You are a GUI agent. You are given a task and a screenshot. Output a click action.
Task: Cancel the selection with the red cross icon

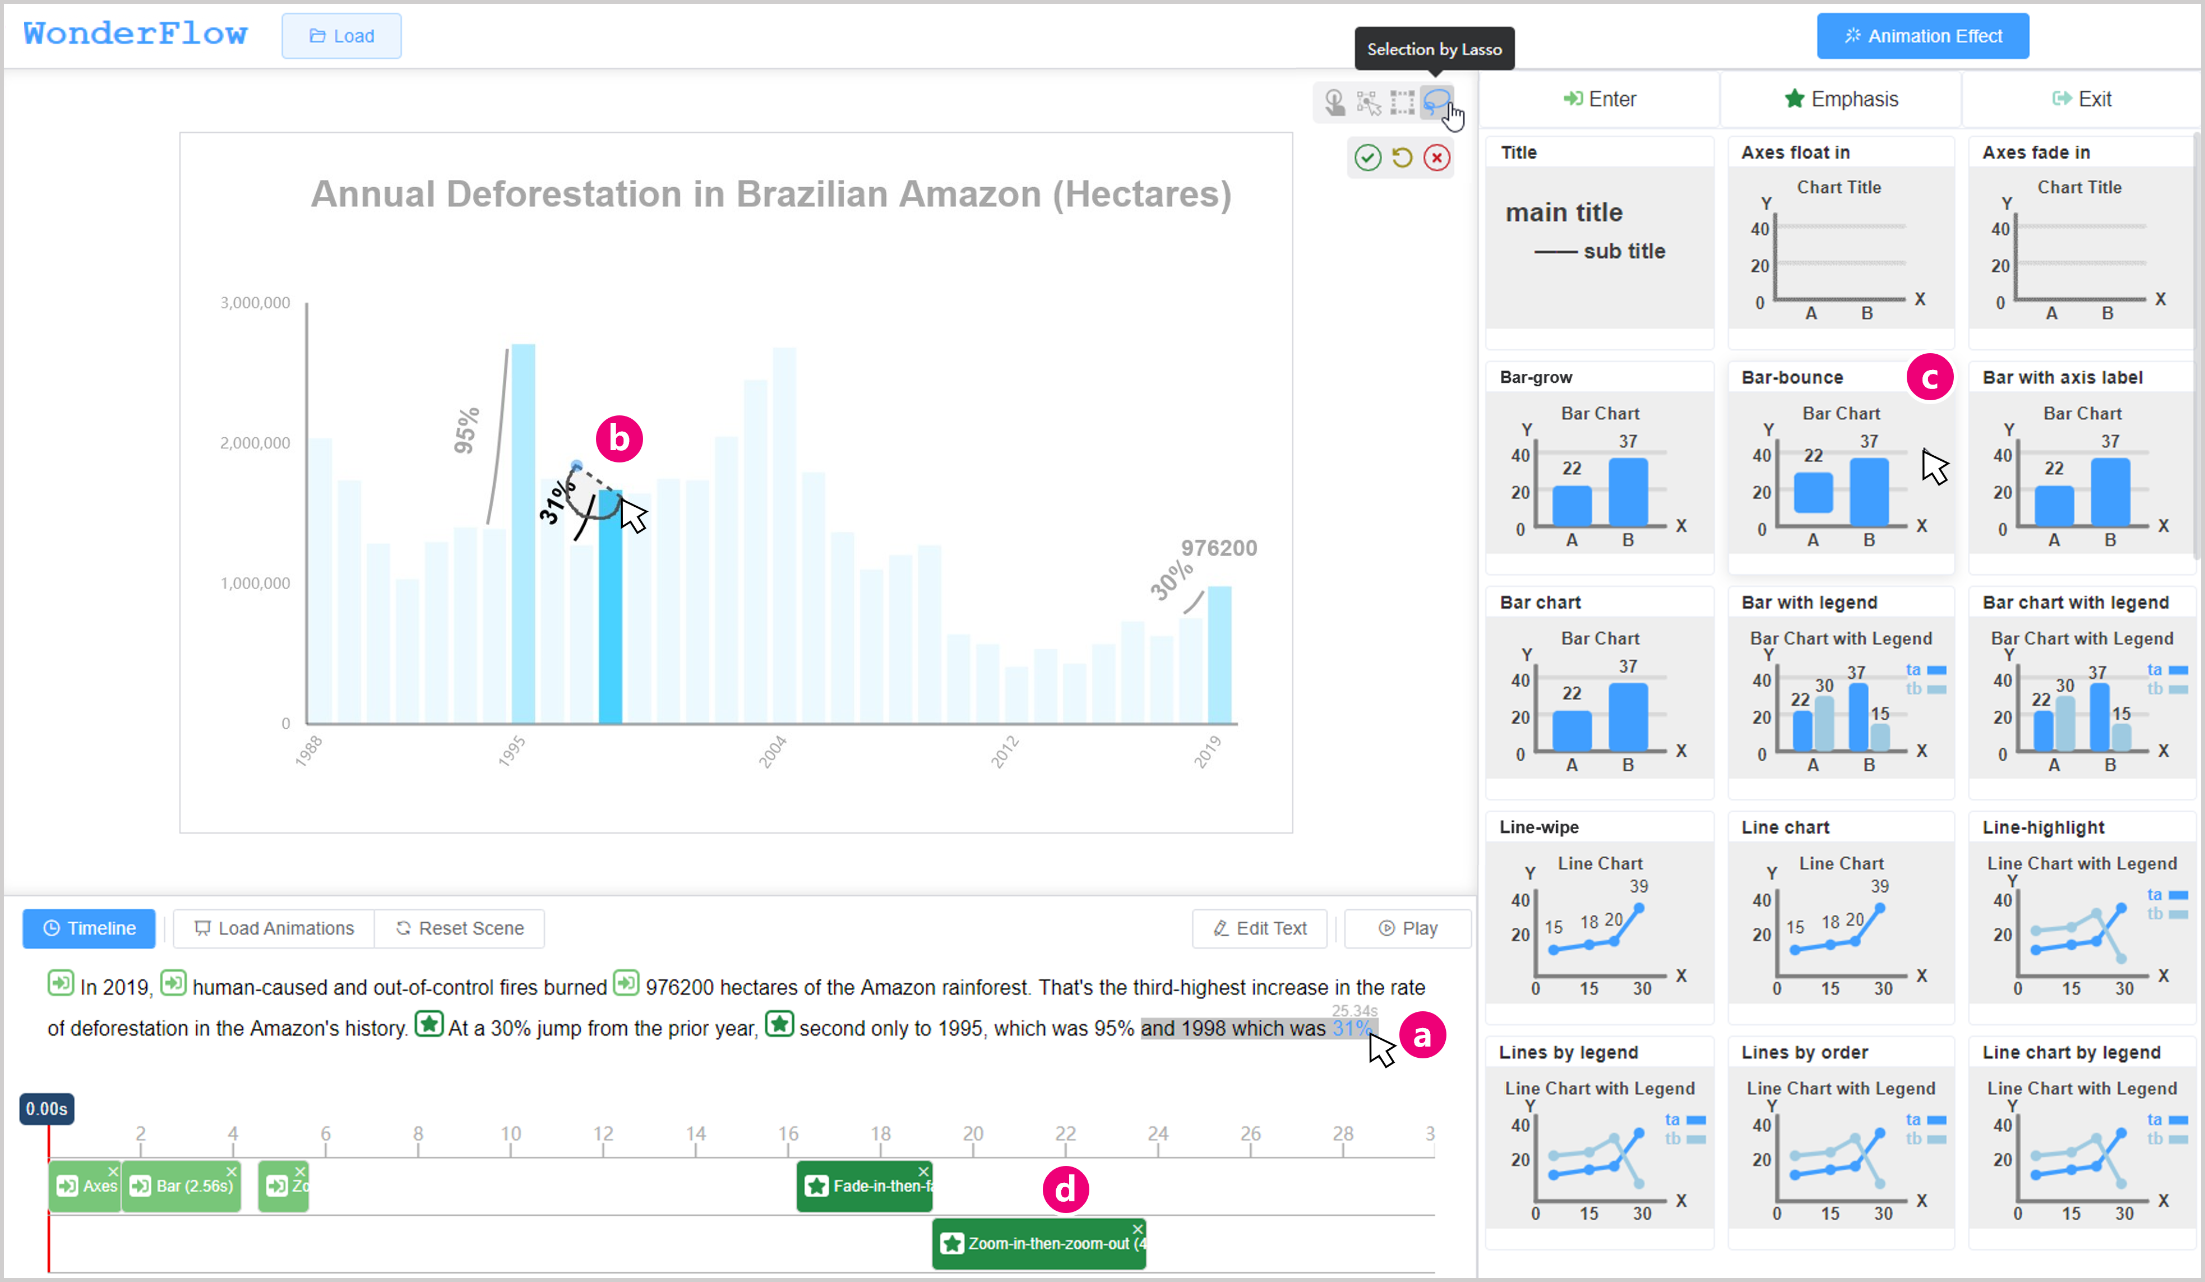(x=1436, y=158)
